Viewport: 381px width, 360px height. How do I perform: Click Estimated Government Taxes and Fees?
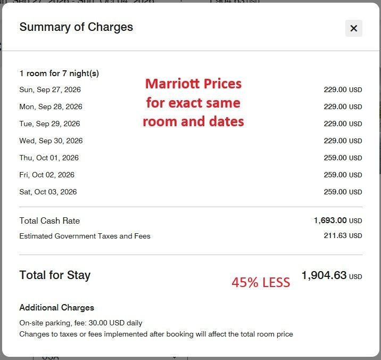(85, 236)
